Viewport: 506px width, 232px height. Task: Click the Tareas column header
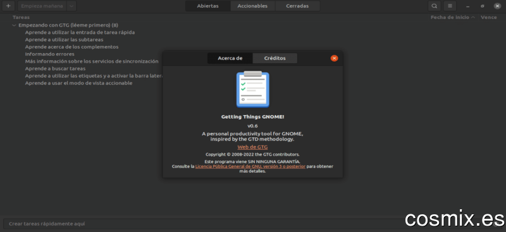pyautogui.click(x=21, y=18)
